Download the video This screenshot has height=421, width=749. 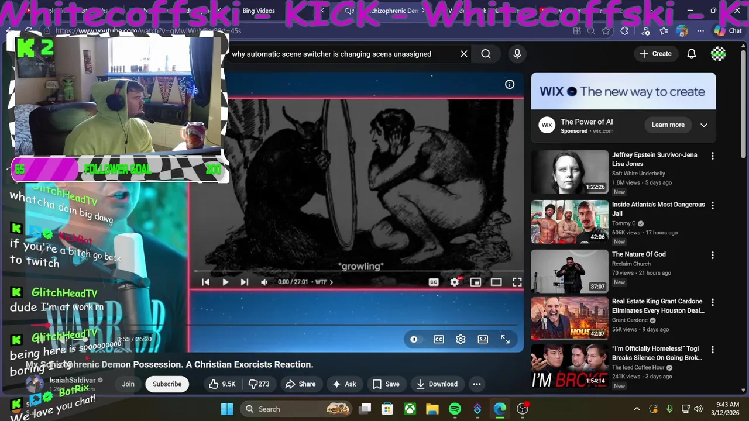coord(437,384)
